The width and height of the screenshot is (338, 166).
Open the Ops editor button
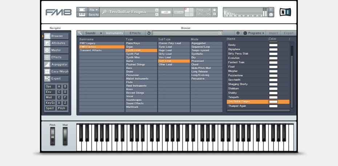50,87
